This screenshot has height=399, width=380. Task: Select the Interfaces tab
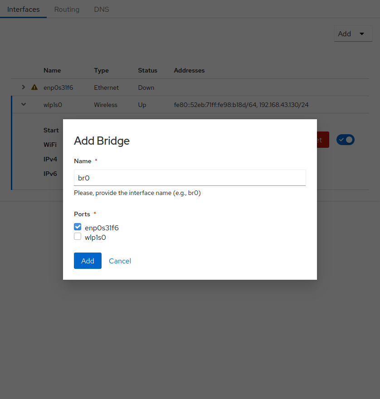click(24, 9)
